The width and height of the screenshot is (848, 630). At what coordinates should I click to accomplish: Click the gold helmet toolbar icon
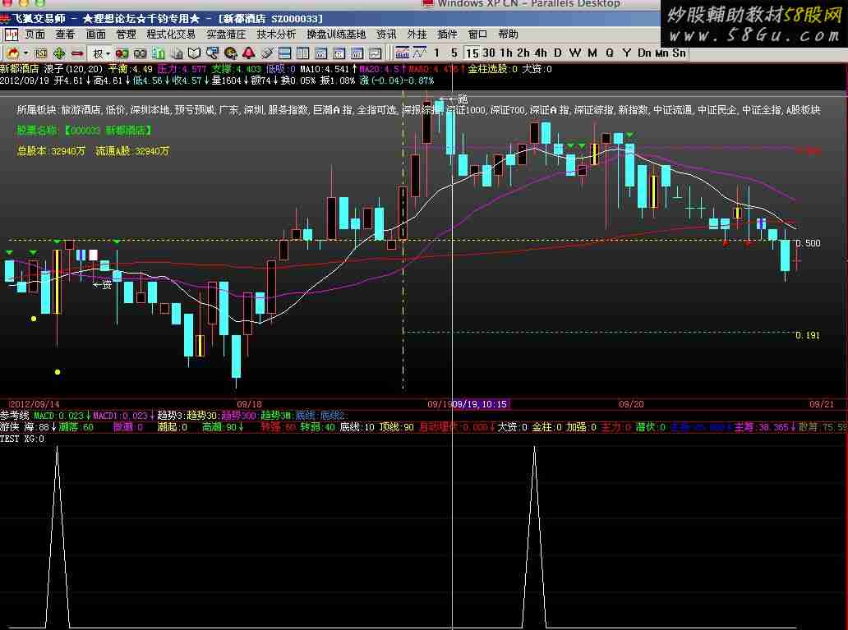[x=231, y=53]
